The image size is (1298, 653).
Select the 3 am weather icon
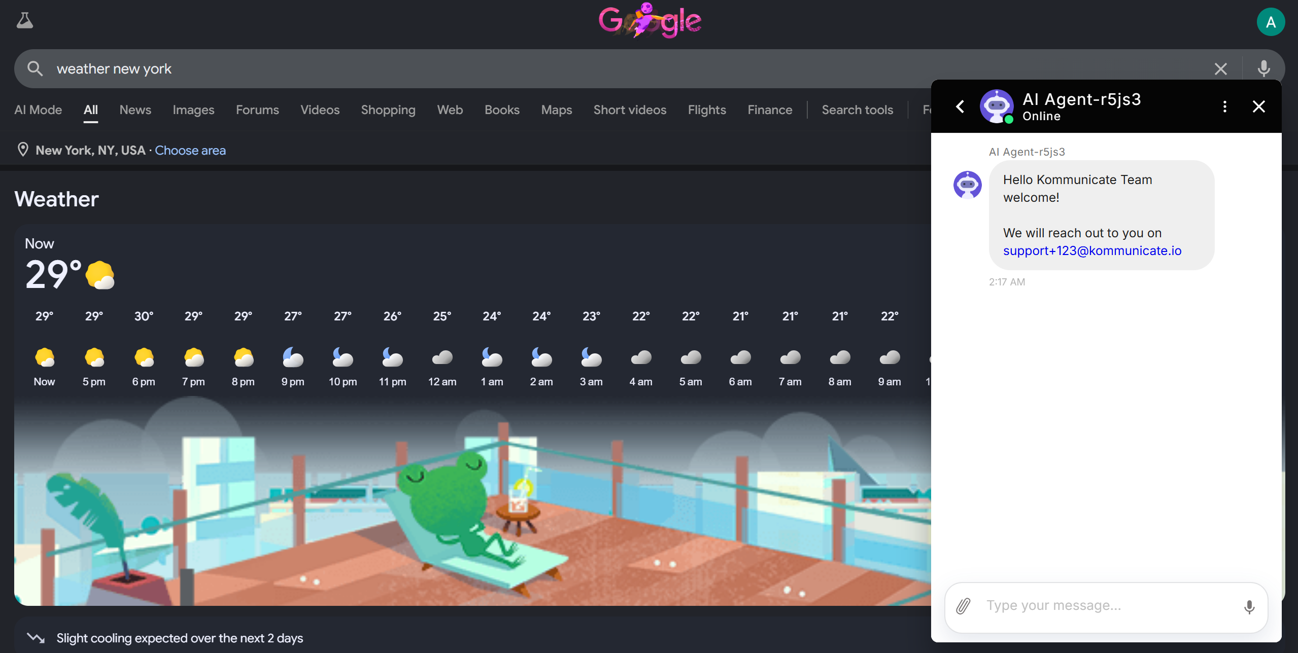[x=591, y=358]
